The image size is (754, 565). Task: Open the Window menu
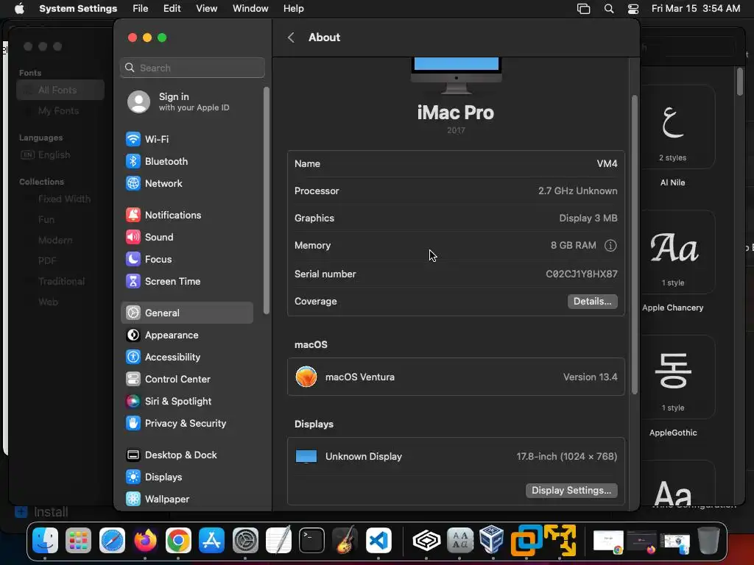click(x=250, y=9)
